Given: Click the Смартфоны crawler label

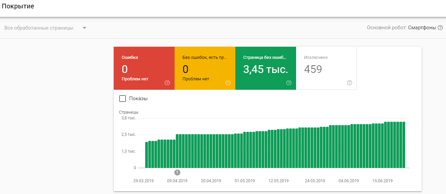Looking at the screenshot, I should [422, 28].
